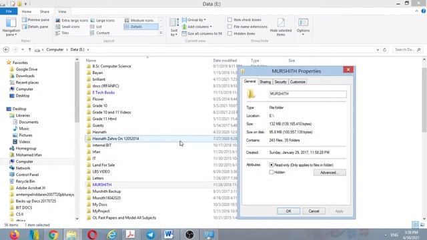Open the File menu tab

click(x=9, y=11)
